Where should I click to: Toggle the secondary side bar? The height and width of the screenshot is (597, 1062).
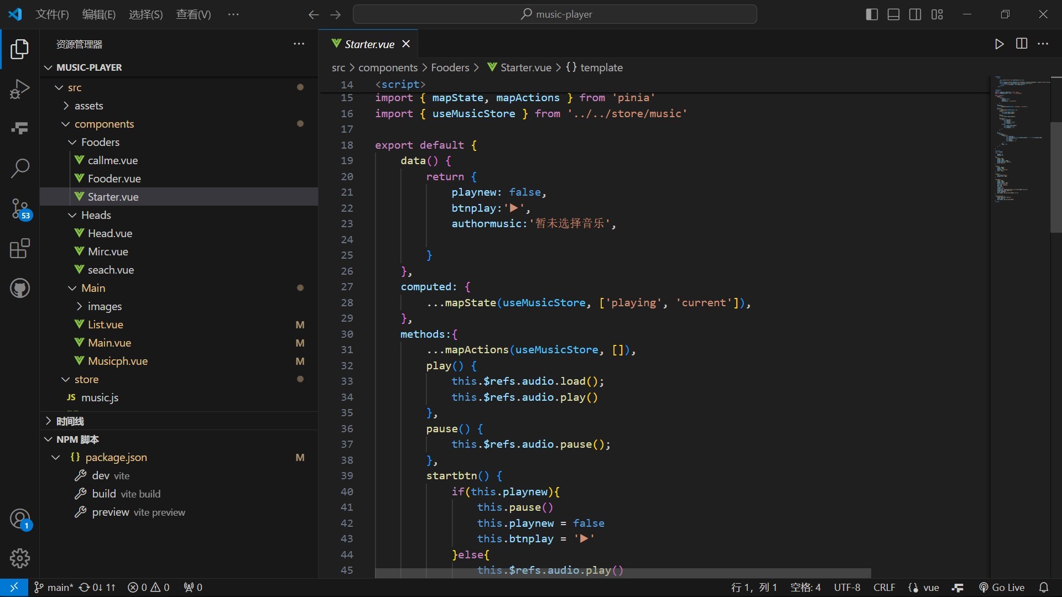(x=915, y=14)
